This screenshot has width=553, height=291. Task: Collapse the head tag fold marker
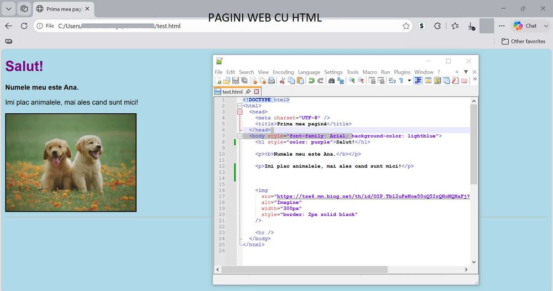[x=240, y=112]
